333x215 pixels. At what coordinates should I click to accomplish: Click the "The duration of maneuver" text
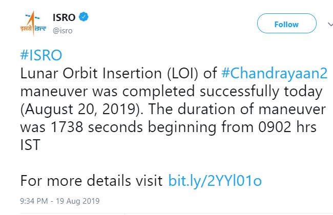[x=237, y=110]
